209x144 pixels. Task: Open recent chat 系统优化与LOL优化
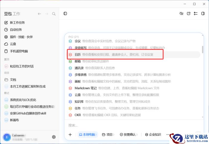coord(20,100)
